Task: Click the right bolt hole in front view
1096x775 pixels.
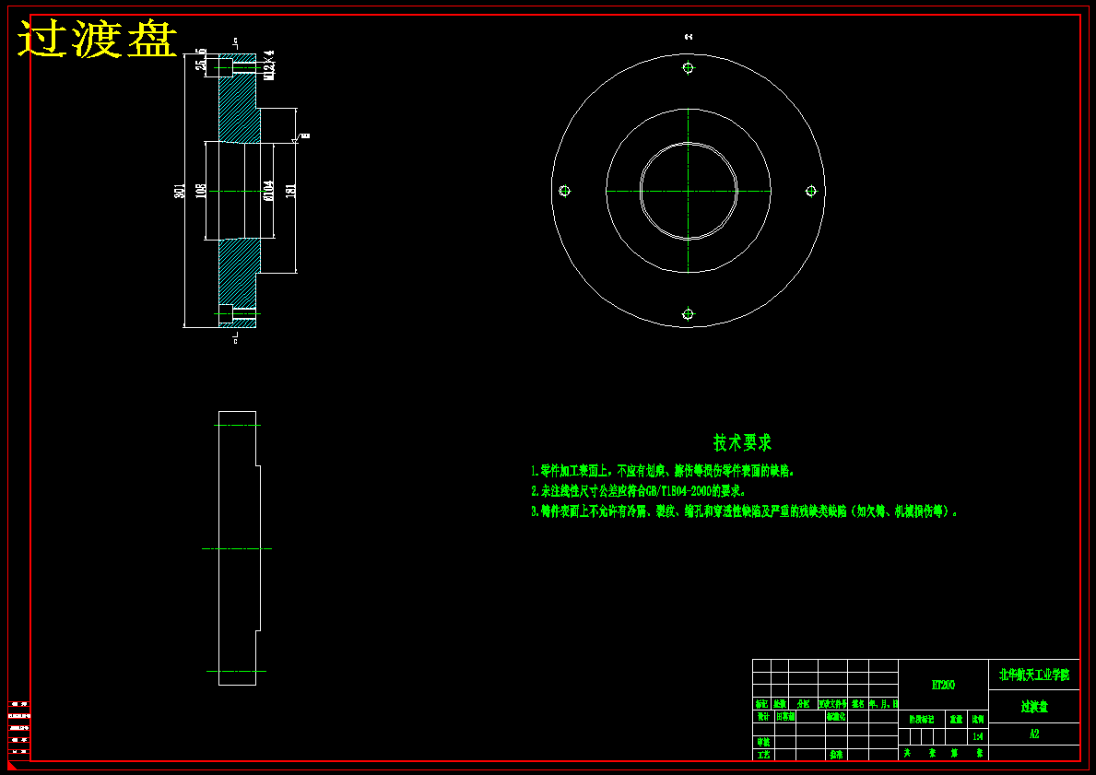Action: (811, 191)
